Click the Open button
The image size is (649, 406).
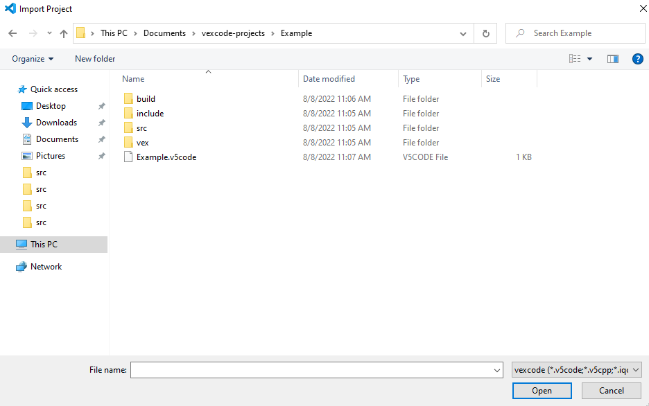[x=542, y=390]
